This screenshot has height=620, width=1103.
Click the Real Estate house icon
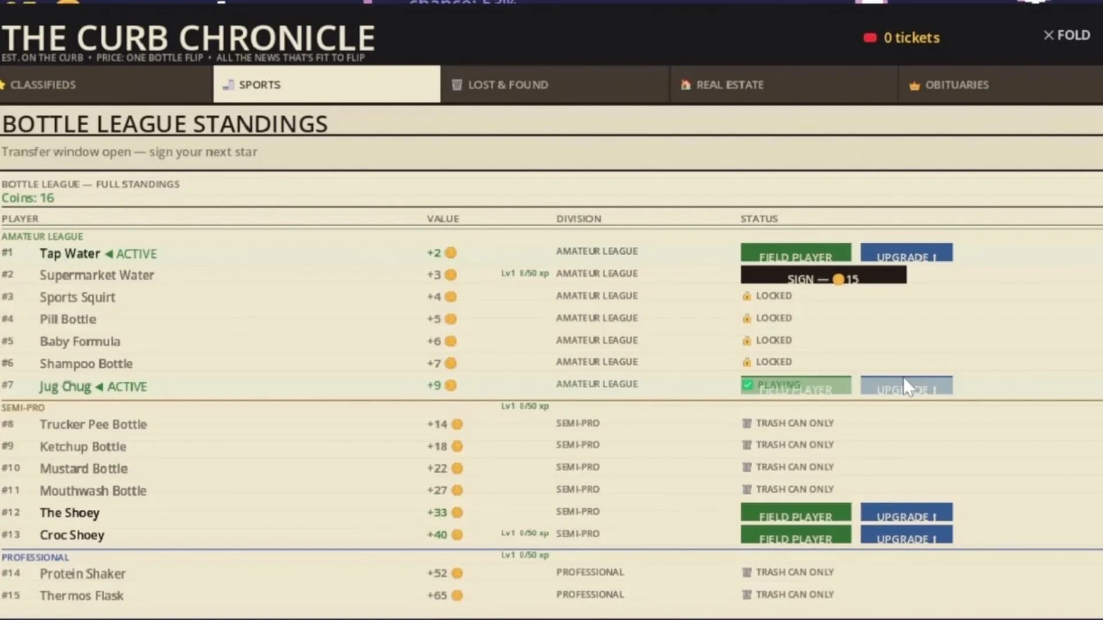tap(685, 85)
